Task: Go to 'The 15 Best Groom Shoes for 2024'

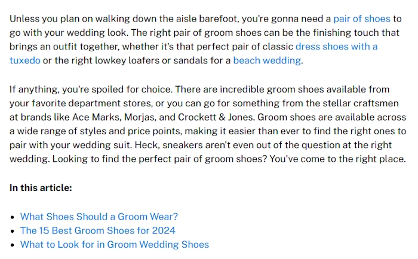Action: [x=98, y=230]
